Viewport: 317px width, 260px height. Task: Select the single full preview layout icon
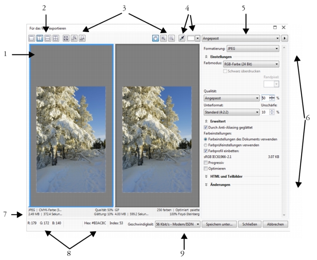click(32, 38)
